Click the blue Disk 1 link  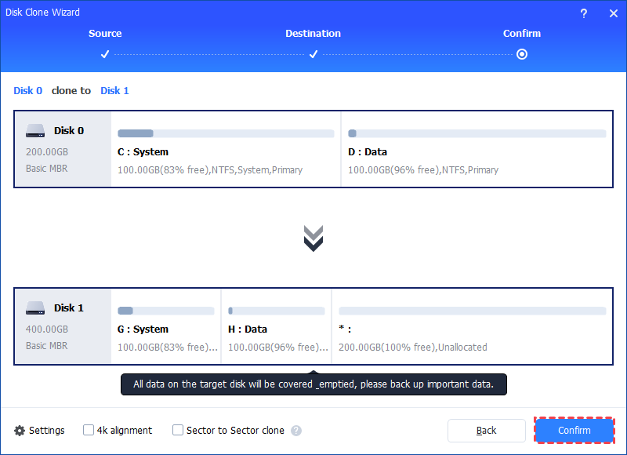[114, 90]
